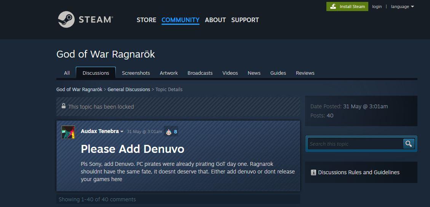Go to the ABOUT page
This screenshot has width=430, height=207.
tap(215, 20)
